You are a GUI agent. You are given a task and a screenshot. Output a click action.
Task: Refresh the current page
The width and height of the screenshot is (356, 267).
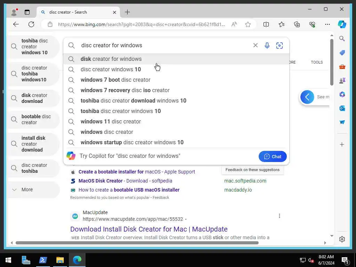tap(31, 24)
